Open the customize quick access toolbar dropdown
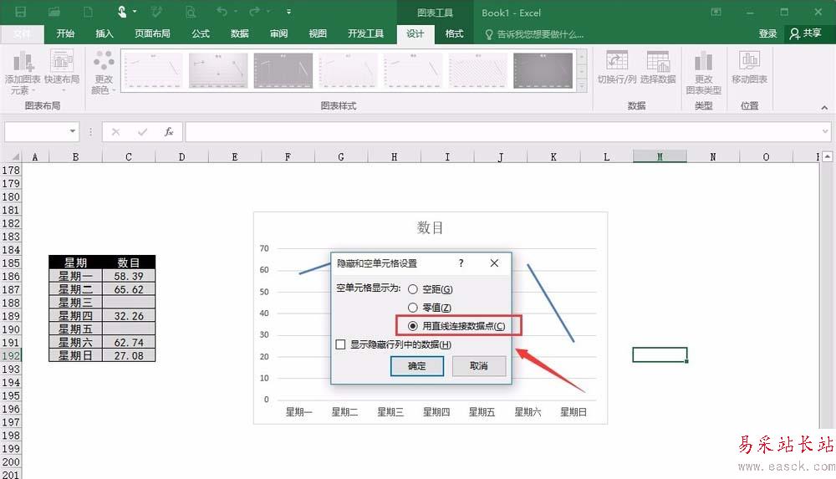Image resolution: width=836 pixels, height=479 pixels. (288, 11)
